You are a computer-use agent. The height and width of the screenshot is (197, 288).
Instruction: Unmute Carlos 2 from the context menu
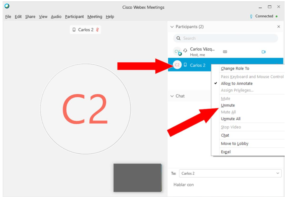click(228, 105)
